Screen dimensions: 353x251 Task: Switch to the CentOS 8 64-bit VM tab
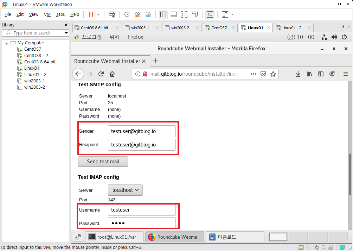95,28
